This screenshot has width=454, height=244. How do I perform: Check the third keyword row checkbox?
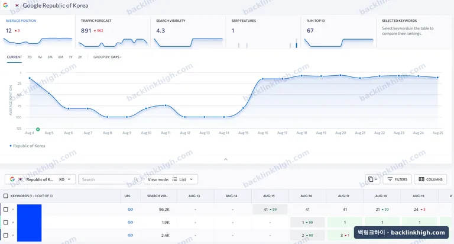pos(5,235)
